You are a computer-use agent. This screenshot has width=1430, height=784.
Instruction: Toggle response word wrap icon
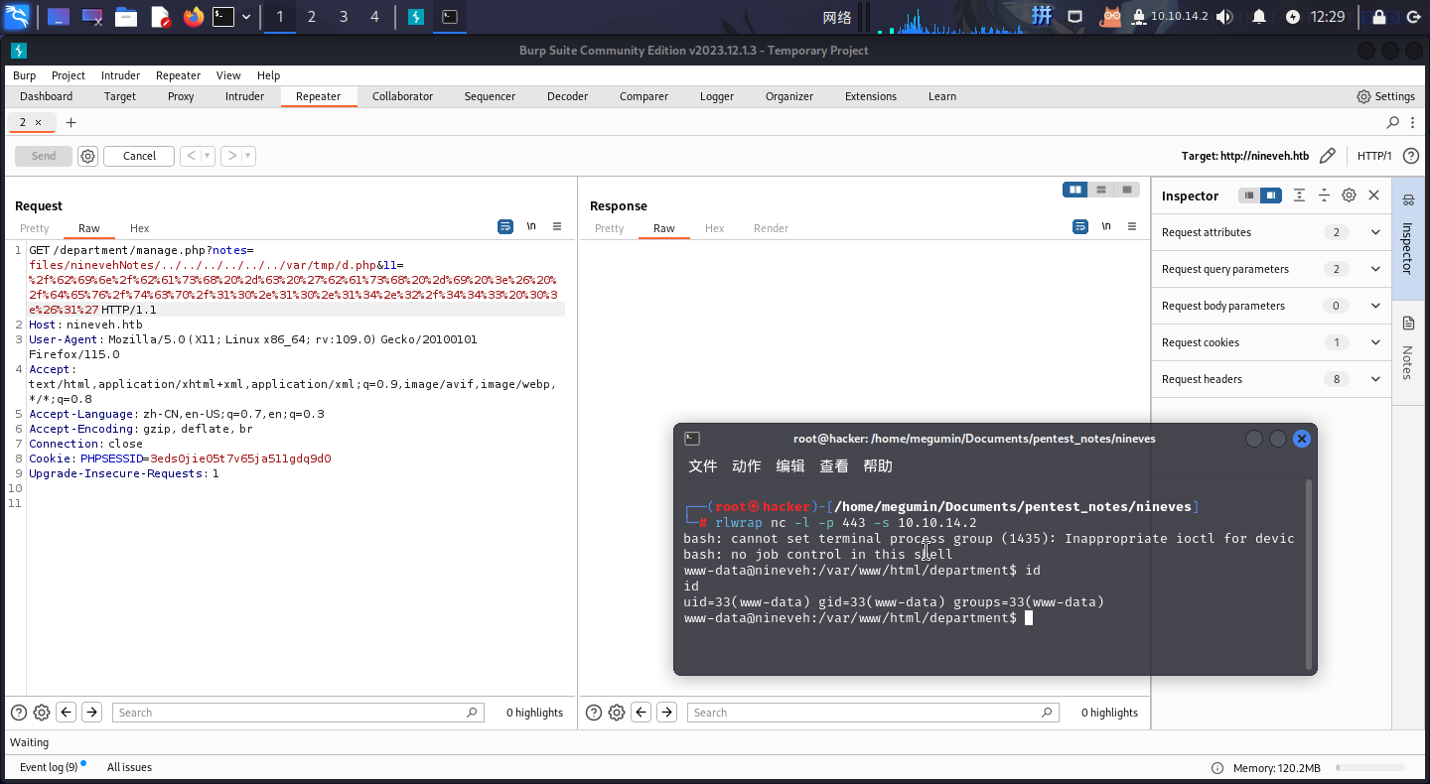[1080, 226]
